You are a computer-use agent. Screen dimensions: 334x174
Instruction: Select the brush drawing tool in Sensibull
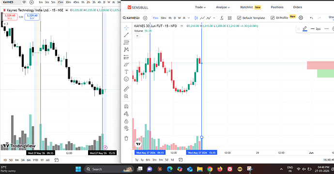pos(126,64)
